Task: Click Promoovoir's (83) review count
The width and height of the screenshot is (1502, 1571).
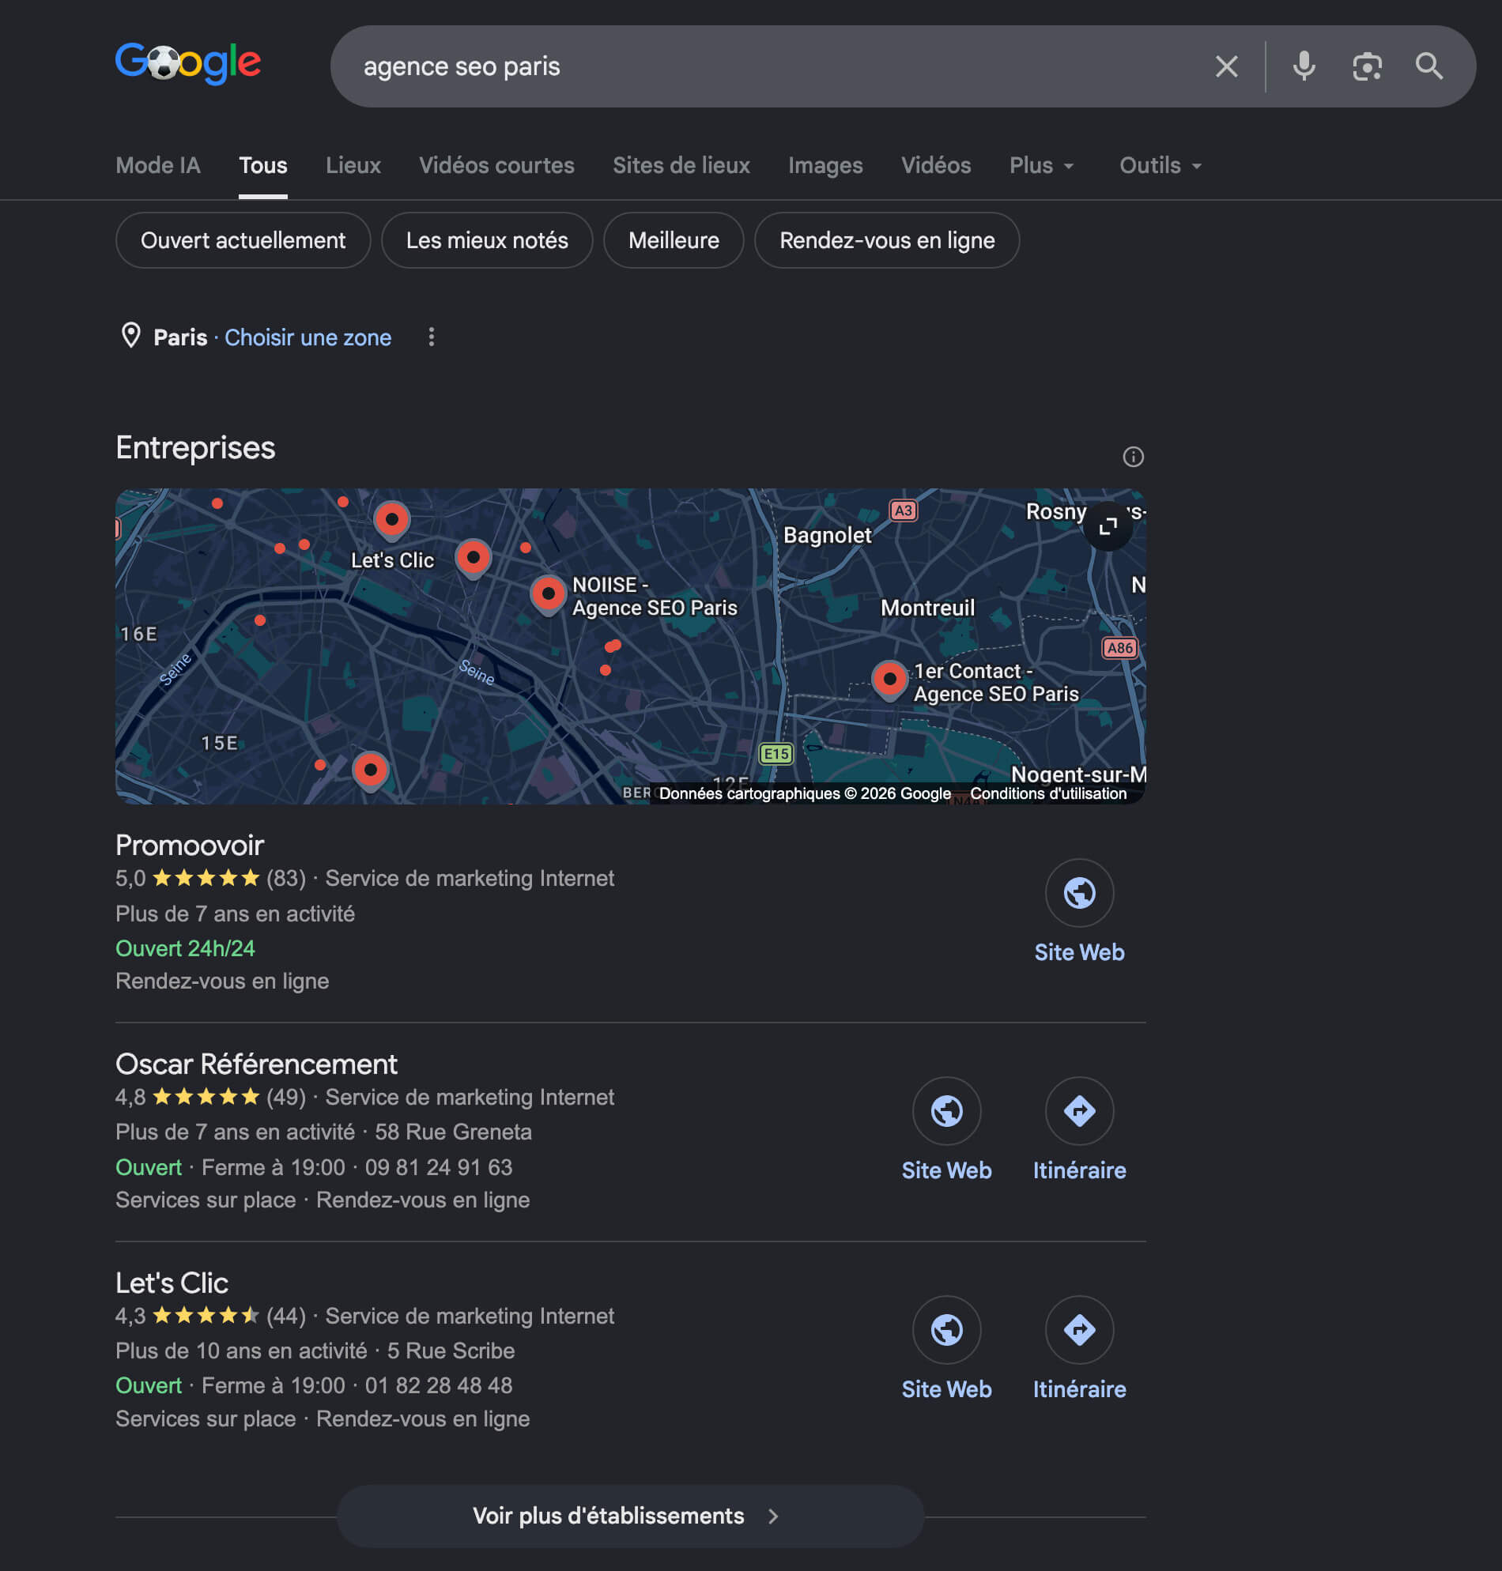Action: pos(286,878)
